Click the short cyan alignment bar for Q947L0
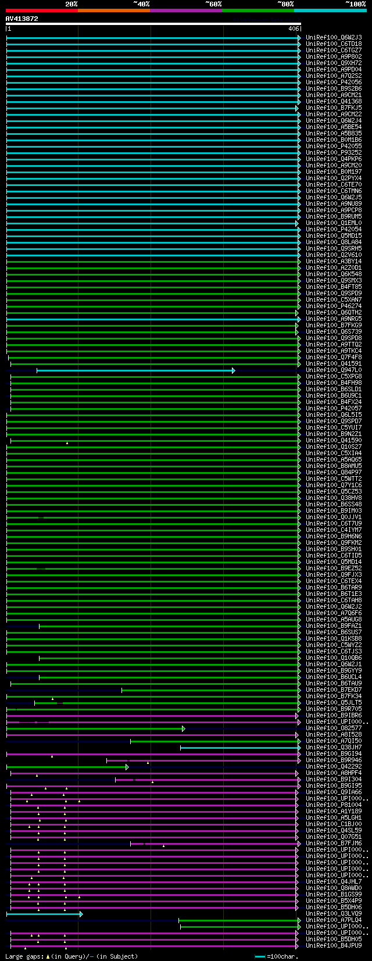 pos(135,370)
